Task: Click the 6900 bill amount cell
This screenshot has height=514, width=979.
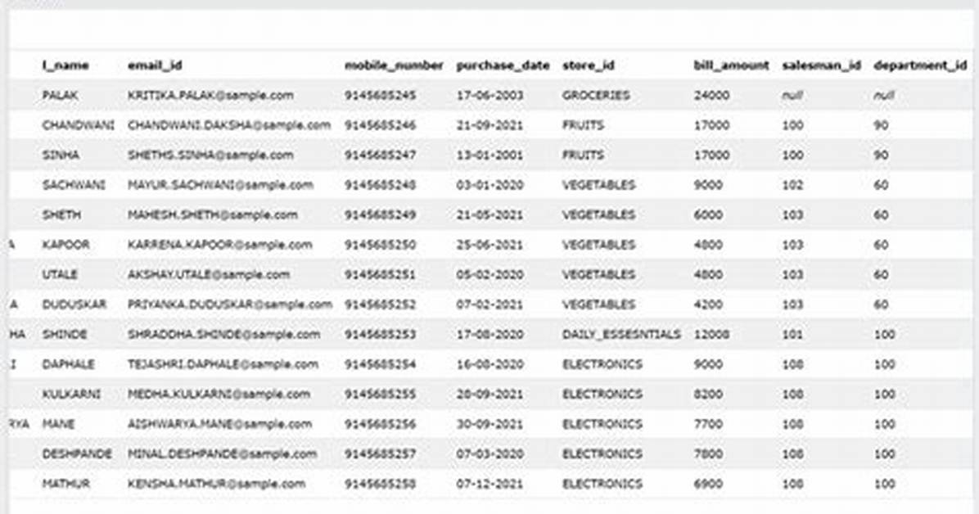Action: click(708, 484)
